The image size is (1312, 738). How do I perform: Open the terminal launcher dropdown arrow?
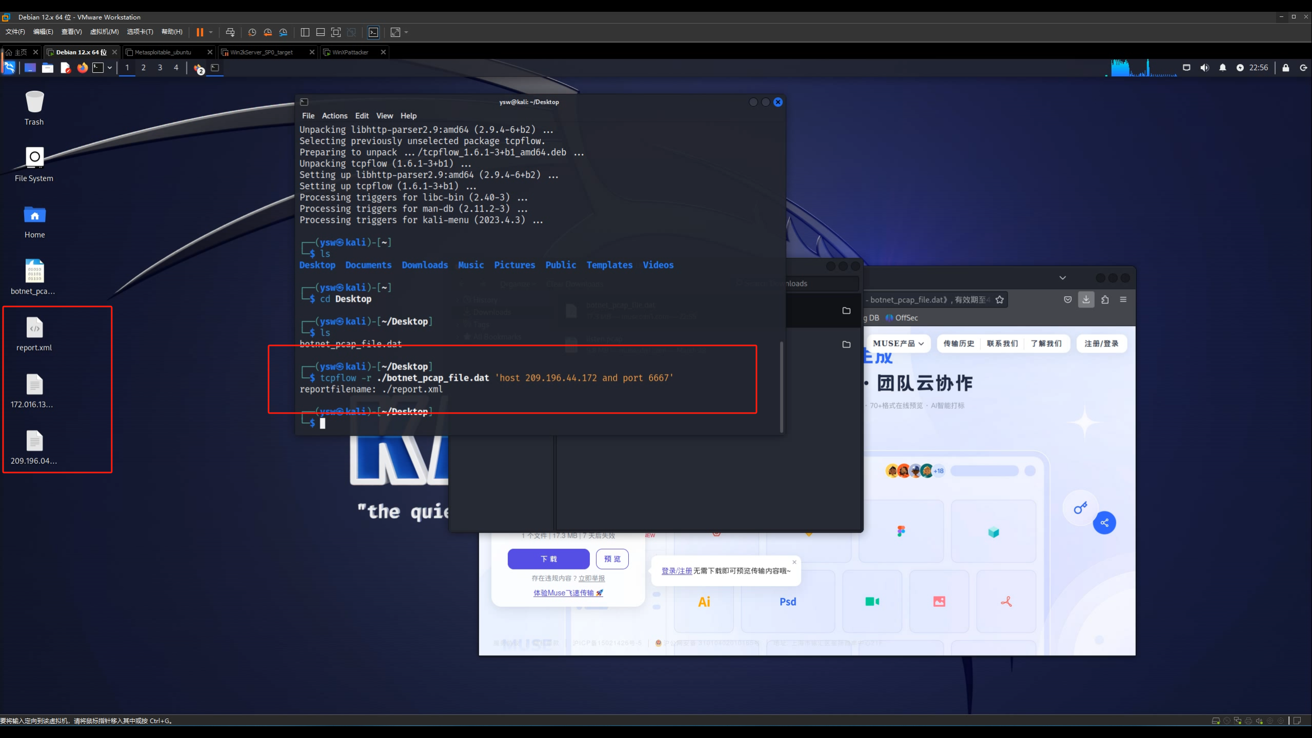point(110,68)
